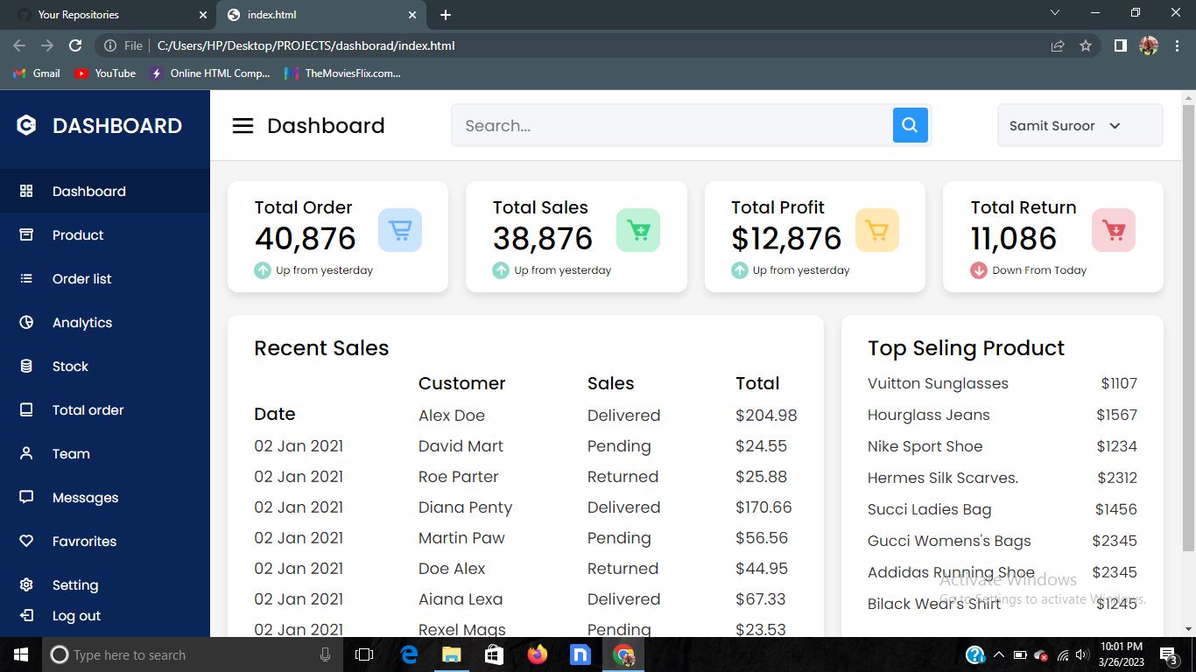Click the yellow cart icon on Total Profit

tap(876, 230)
